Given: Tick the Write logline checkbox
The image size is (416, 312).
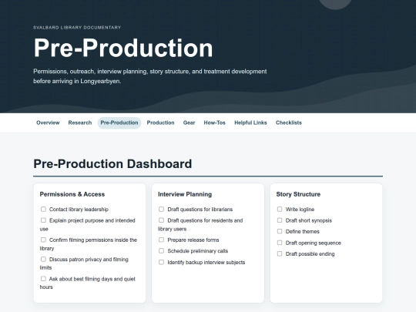Looking at the screenshot, I should tap(280, 209).
